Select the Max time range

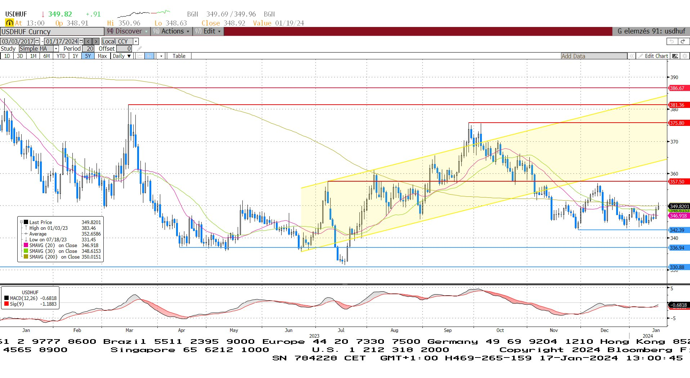(102, 56)
